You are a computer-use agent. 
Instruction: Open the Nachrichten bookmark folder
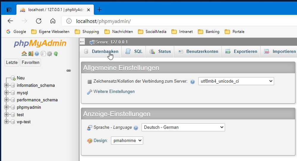pos(119,31)
